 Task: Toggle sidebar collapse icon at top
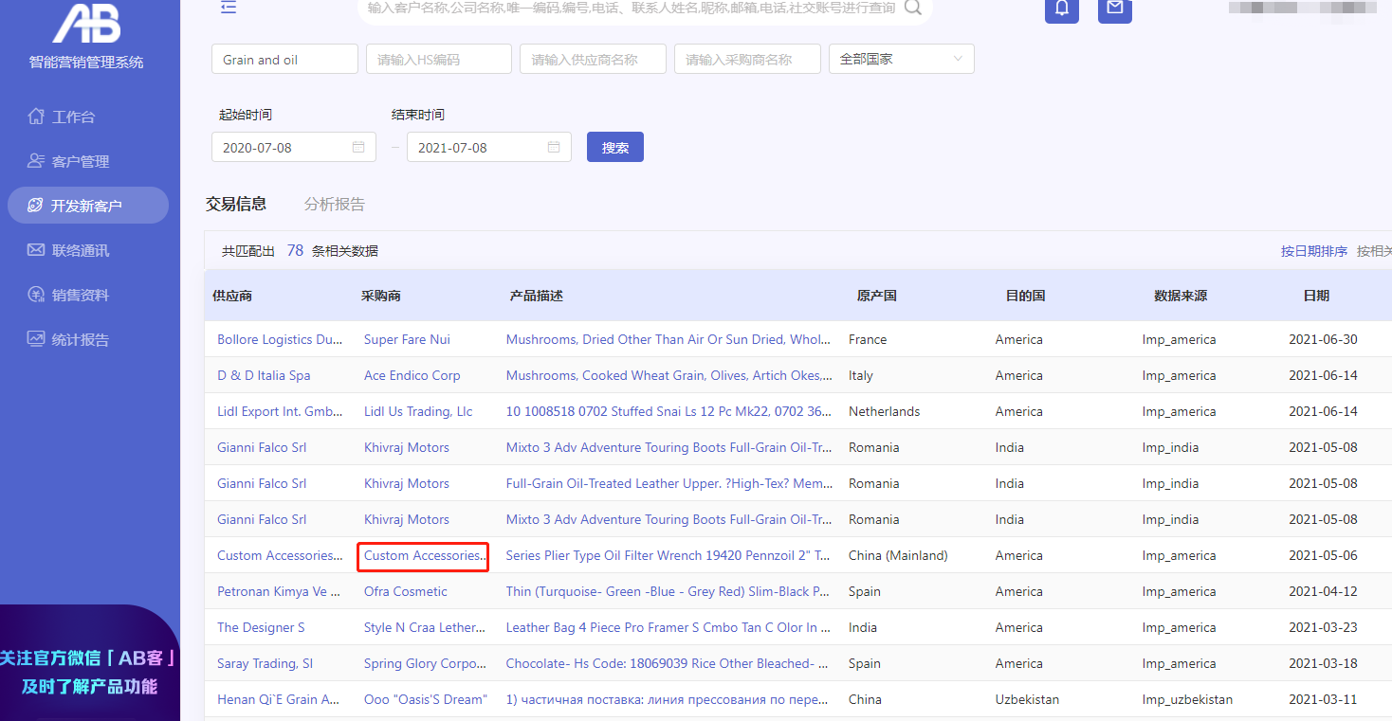(229, 8)
